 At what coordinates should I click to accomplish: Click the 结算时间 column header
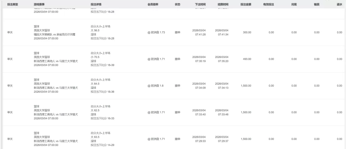pos(223,4)
